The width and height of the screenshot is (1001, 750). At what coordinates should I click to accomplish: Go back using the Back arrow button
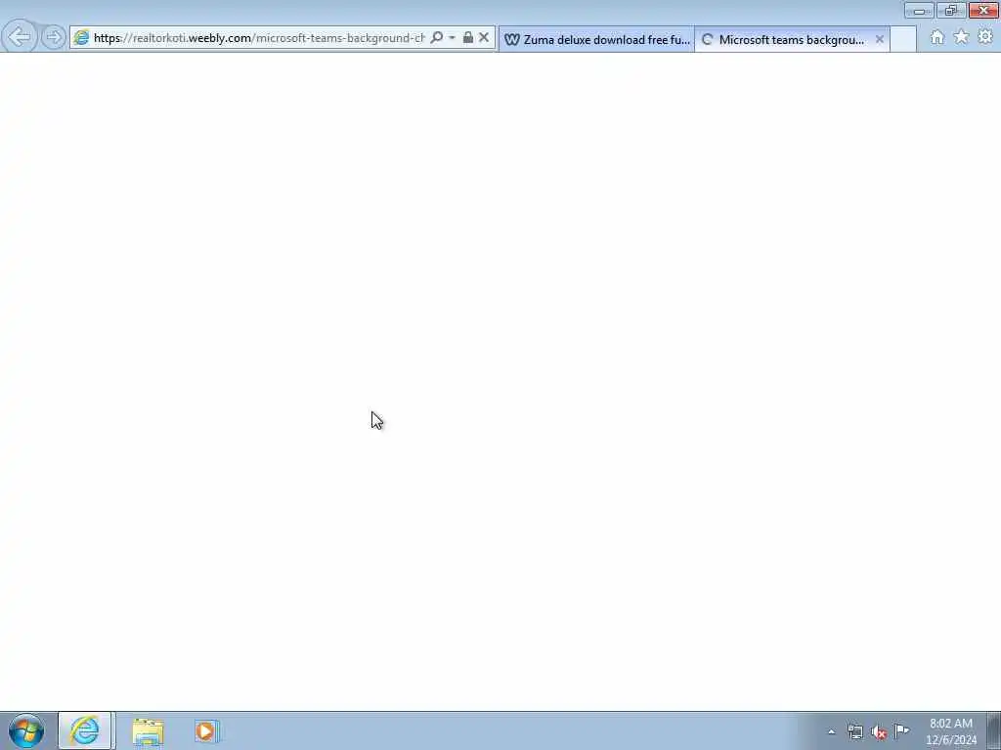pos(20,37)
